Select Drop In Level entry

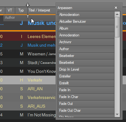(x=86, y=69)
